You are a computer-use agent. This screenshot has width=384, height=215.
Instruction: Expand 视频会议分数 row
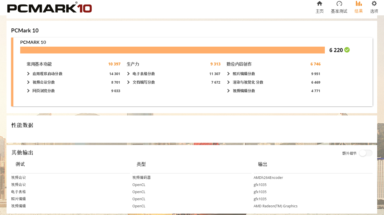click(73, 82)
